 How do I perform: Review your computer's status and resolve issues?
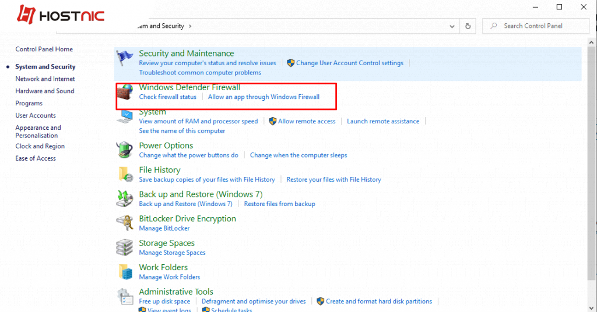tap(208, 63)
